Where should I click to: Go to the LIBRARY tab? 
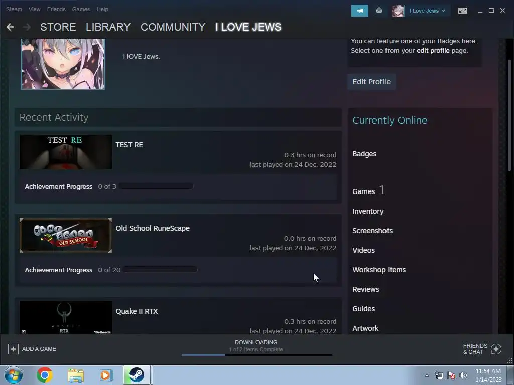pyautogui.click(x=108, y=27)
